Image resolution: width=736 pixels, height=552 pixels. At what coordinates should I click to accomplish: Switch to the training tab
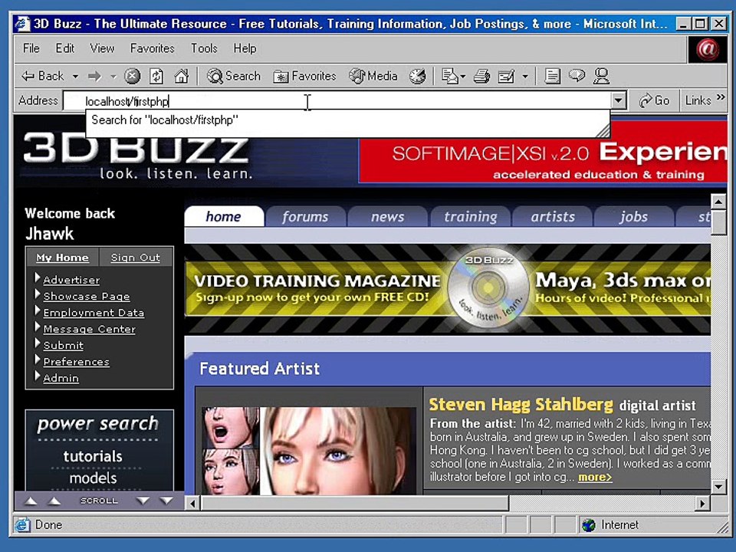pos(470,217)
